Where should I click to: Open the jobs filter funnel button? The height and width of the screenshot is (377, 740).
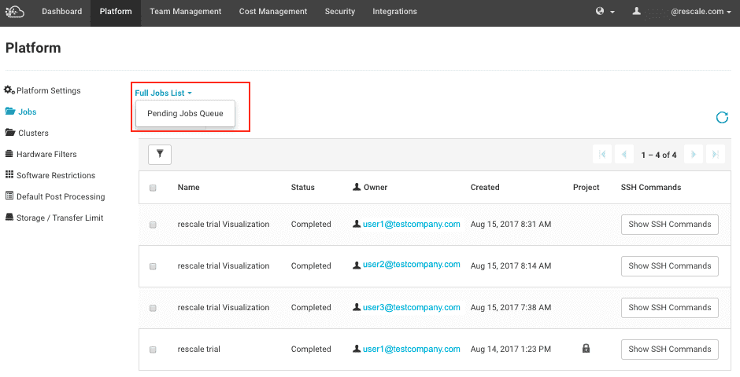click(x=160, y=155)
